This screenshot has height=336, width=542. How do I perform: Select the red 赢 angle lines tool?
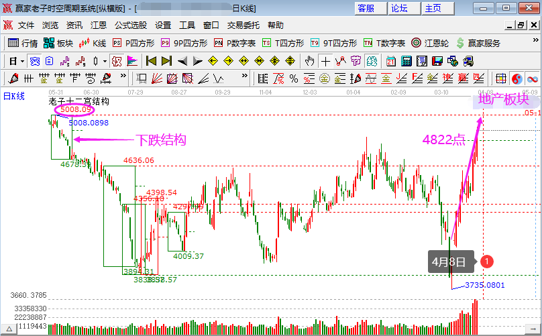(464, 79)
